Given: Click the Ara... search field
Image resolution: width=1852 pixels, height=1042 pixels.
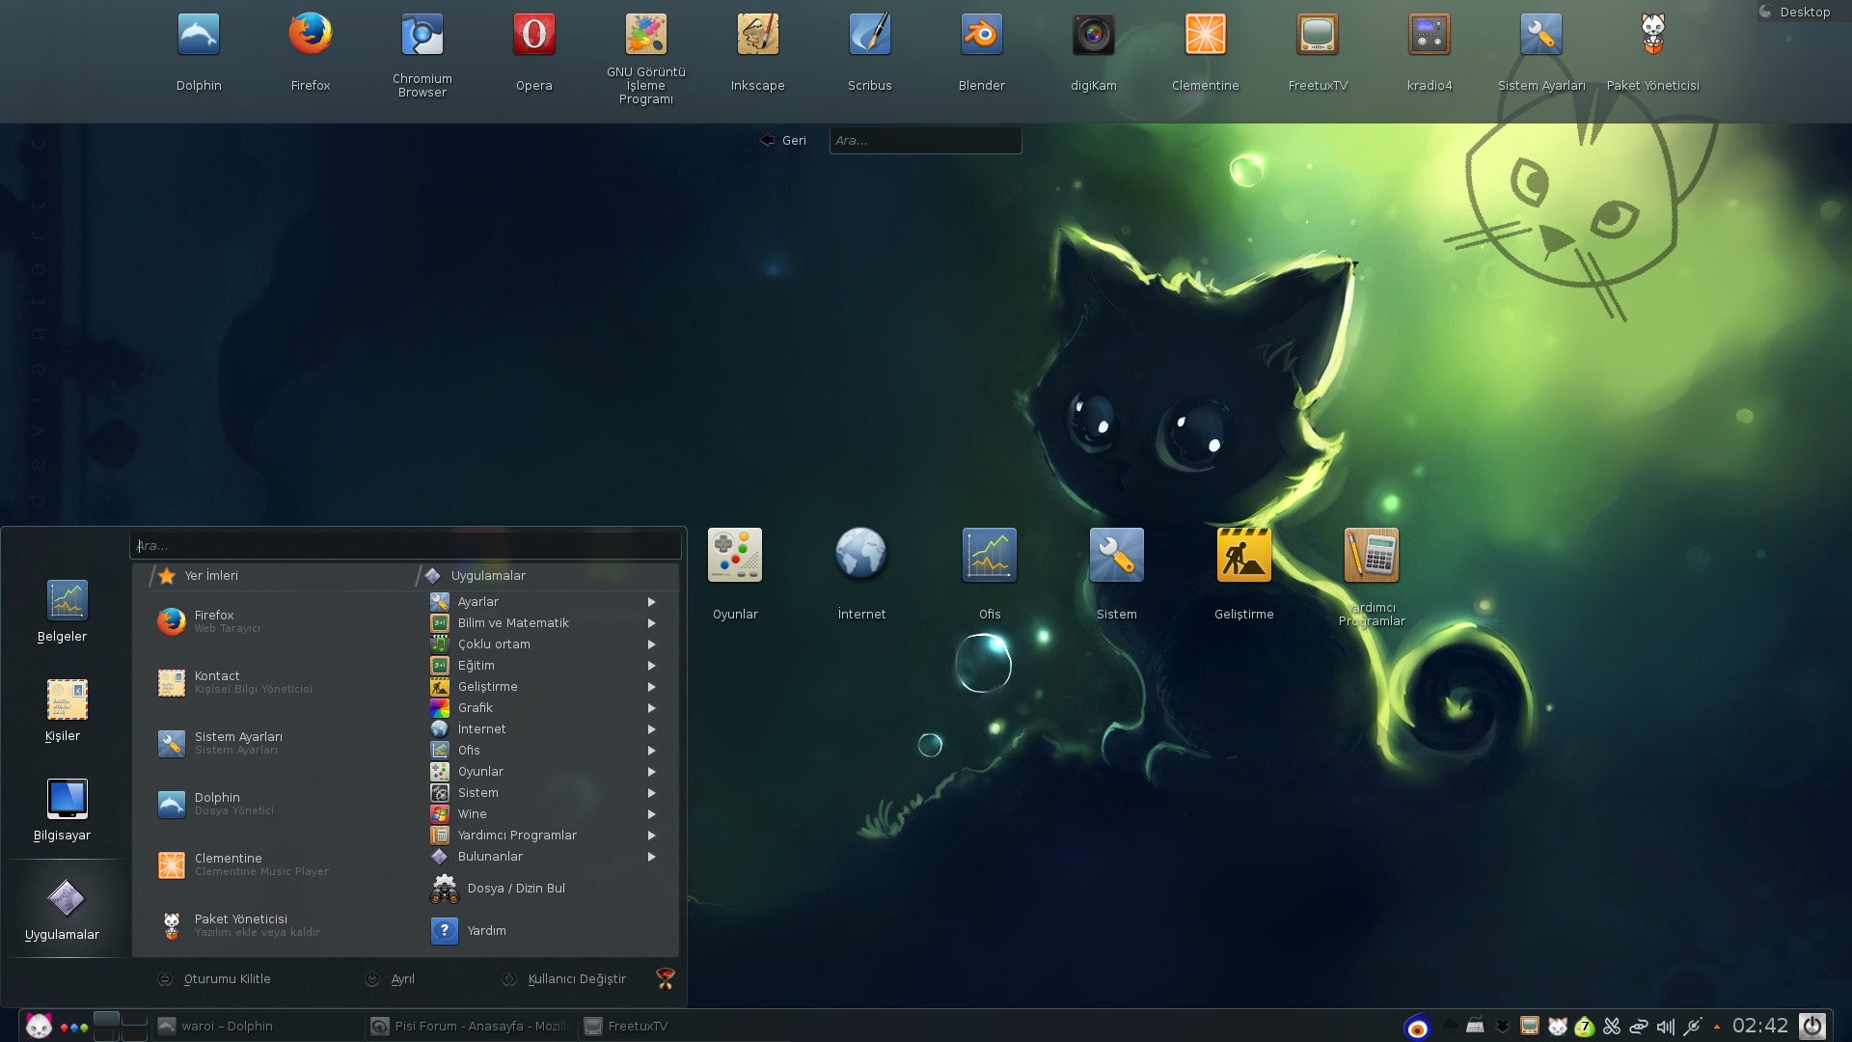Looking at the screenshot, I should click(405, 545).
